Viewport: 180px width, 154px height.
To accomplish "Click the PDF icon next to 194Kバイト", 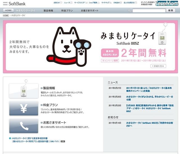I will (x=63, y=141).
